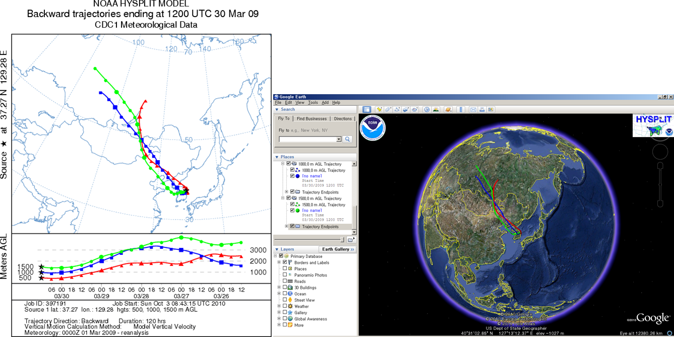Open the Earth Gallery button

click(x=337, y=249)
